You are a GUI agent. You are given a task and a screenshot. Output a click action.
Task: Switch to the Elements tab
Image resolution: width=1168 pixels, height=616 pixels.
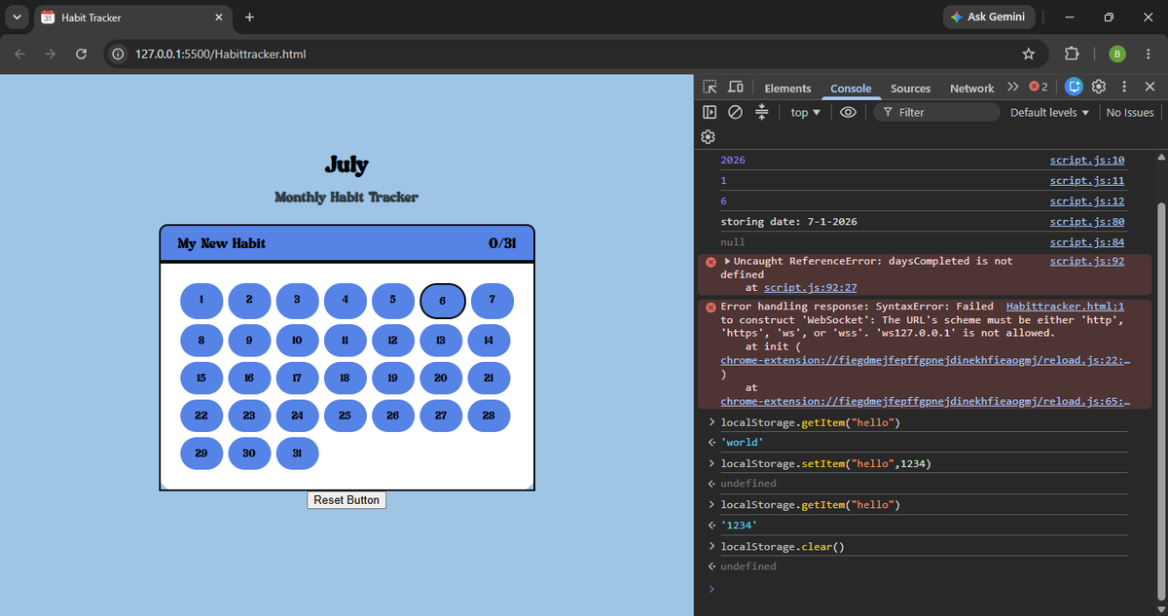point(787,88)
